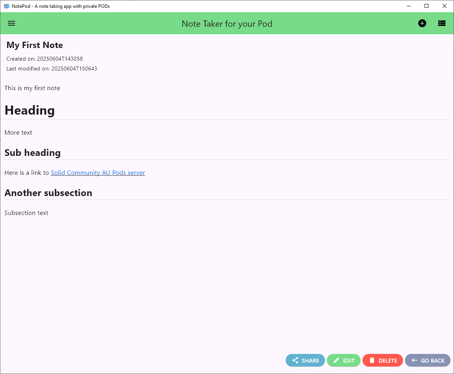
Task: Open the Solid Community AU Pods server link
Action: tap(98, 172)
